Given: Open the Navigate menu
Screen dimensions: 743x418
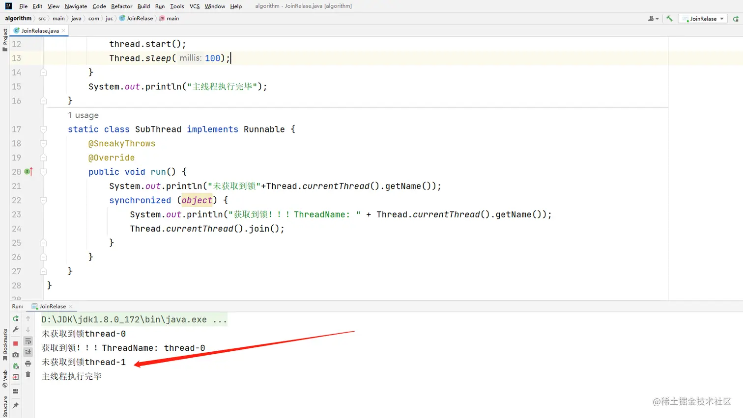Looking at the screenshot, I should point(76,6).
